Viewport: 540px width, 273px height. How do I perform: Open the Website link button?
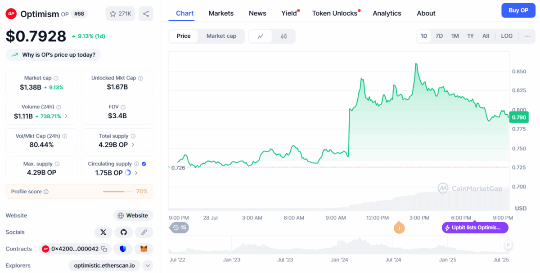click(x=133, y=215)
